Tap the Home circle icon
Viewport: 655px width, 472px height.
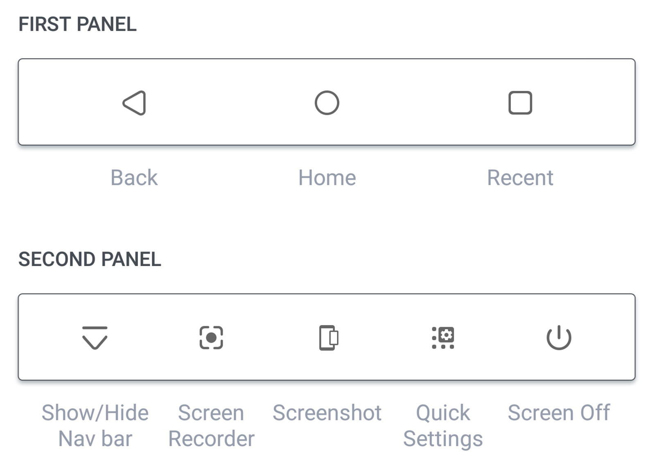[x=327, y=103]
